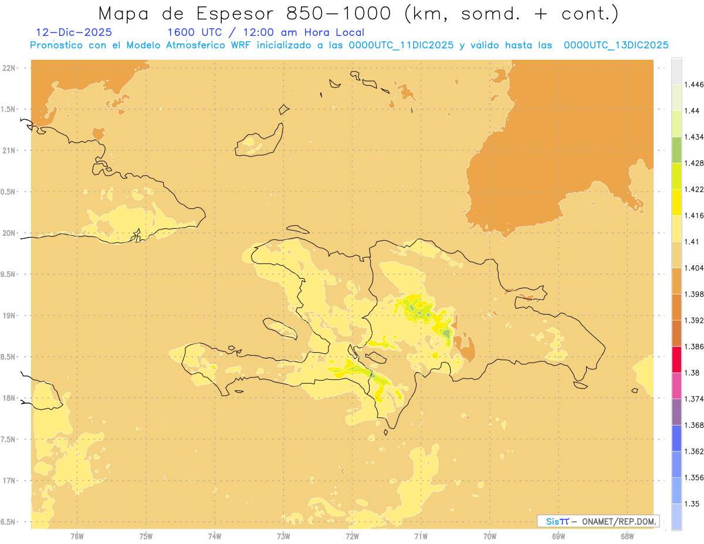Click the '20N' latitude label

[x=9, y=233]
